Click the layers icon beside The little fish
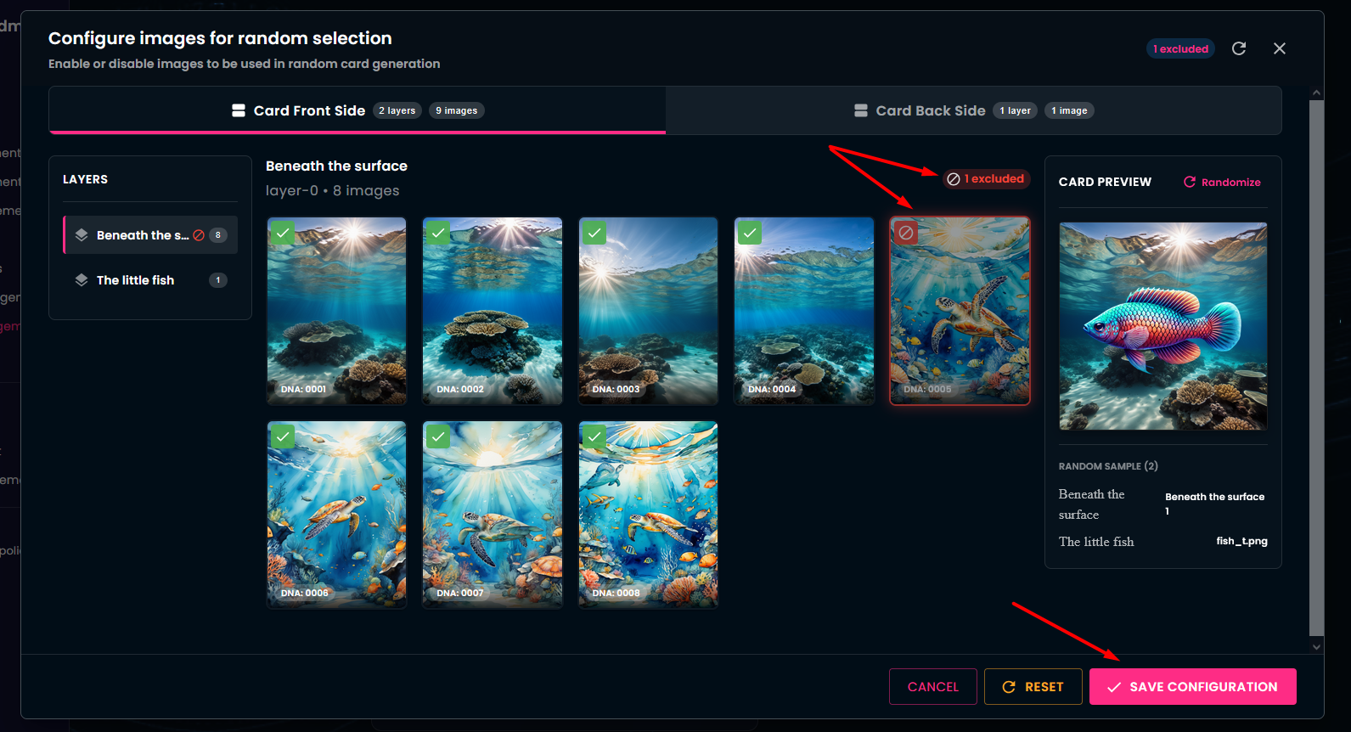The width and height of the screenshot is (1351, 732). click(x=82, y=280)
